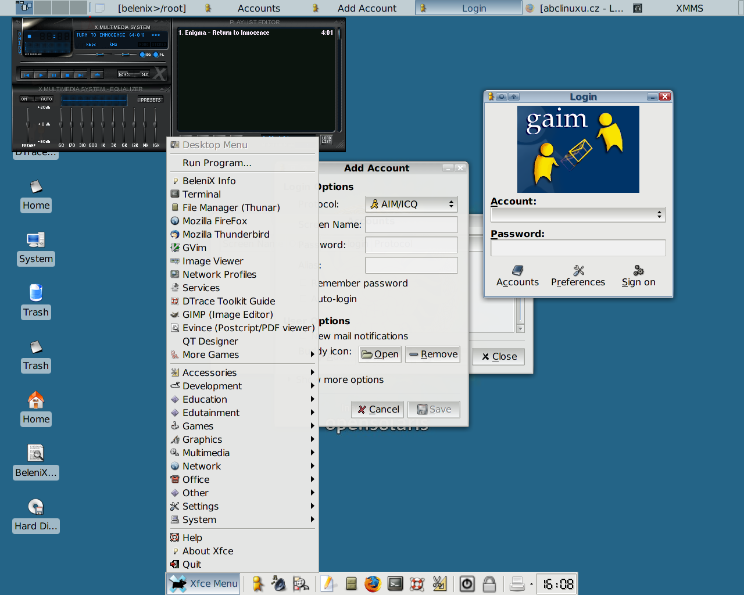Click the equalizer PREAMP slider
Viewport: 744px width, 595px height.
(27, 124)
